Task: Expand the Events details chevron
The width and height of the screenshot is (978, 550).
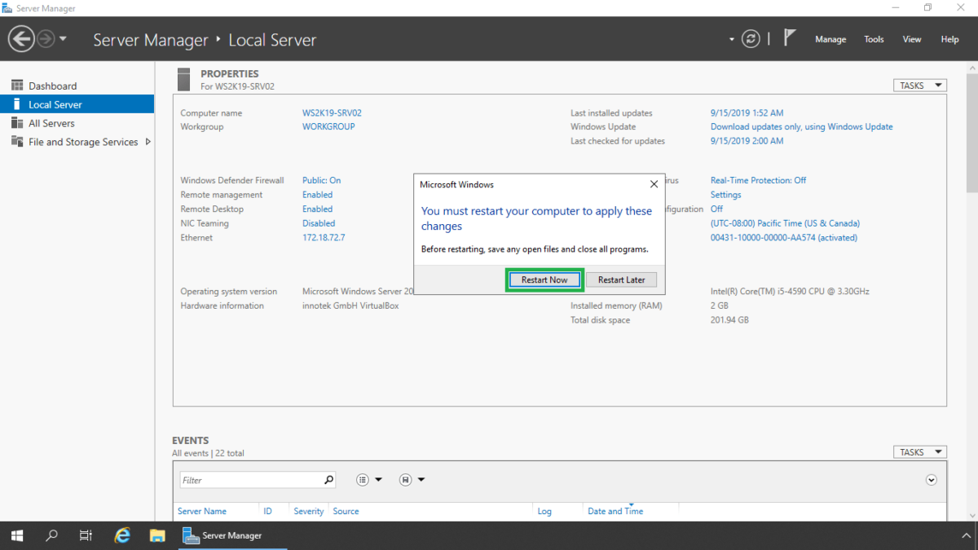Action: click(931, 480)
